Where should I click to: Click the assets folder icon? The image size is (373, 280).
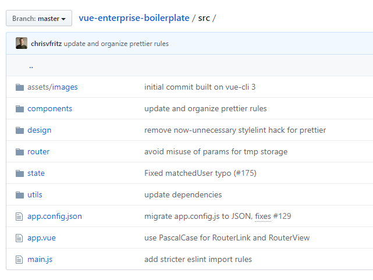[20, 87]
